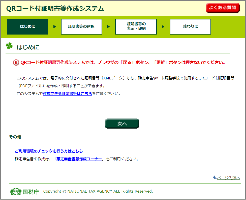Click the red exclamation warning icon
Image resolution: width=246 pixels, height=200 pixels.
(x=16, y=63)
